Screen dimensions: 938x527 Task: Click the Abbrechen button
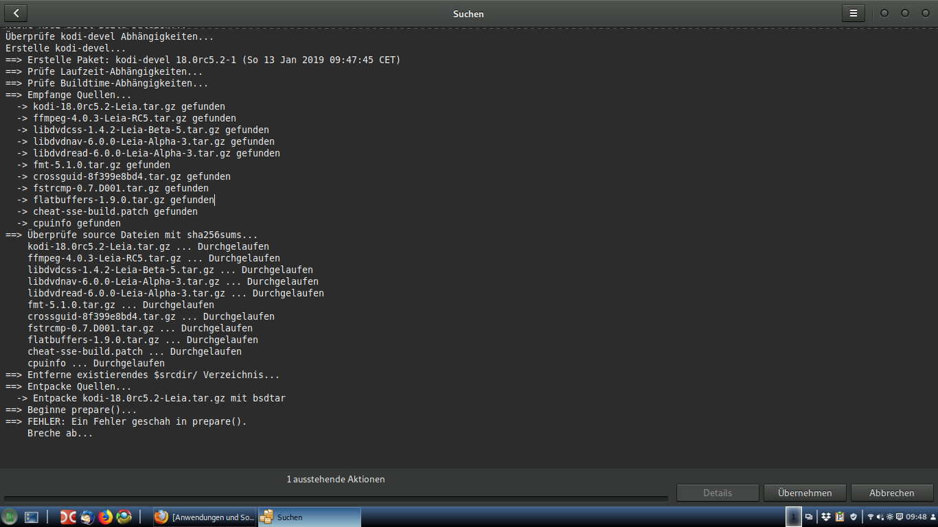point(891,493)
